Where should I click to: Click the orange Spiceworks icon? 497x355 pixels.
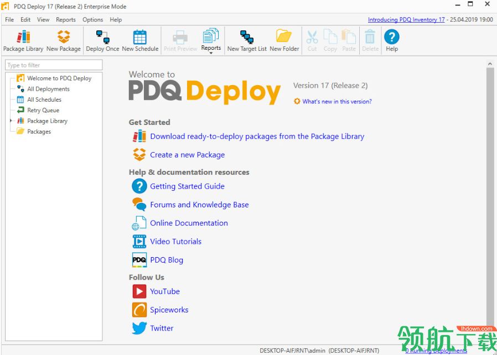[139, 310]
